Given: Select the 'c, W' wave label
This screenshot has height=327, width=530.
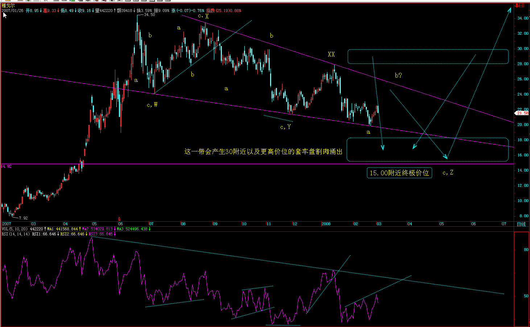Looking at the screenshot, I should point(152,105).
